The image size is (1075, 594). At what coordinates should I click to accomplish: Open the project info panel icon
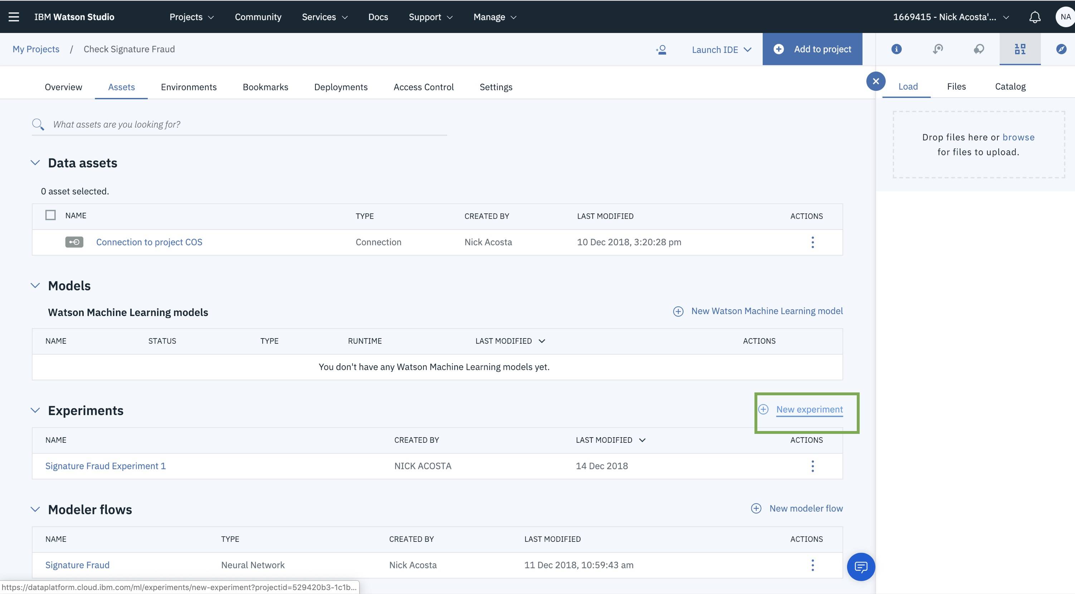coord(896,49)
